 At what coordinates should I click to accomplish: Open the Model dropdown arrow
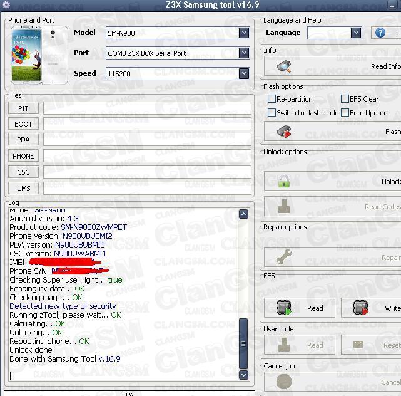point(244,33)
